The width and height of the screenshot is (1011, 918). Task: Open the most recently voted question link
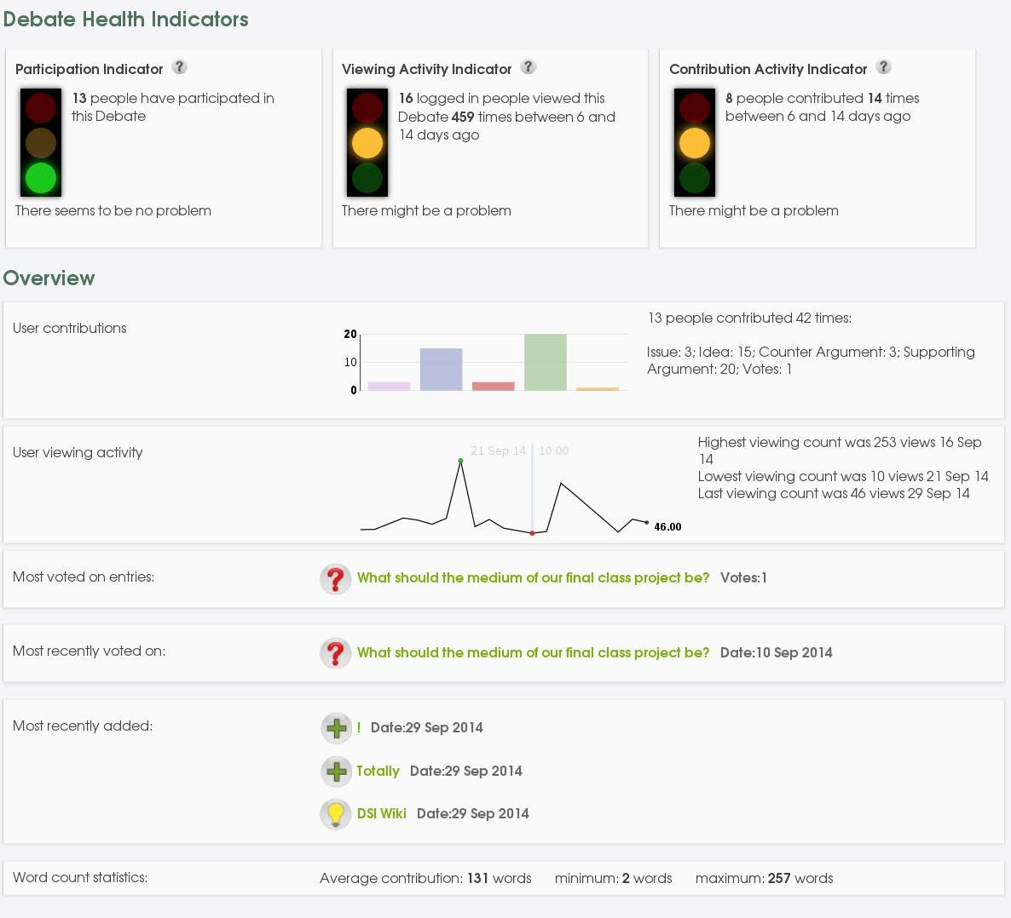pos(533,652)
